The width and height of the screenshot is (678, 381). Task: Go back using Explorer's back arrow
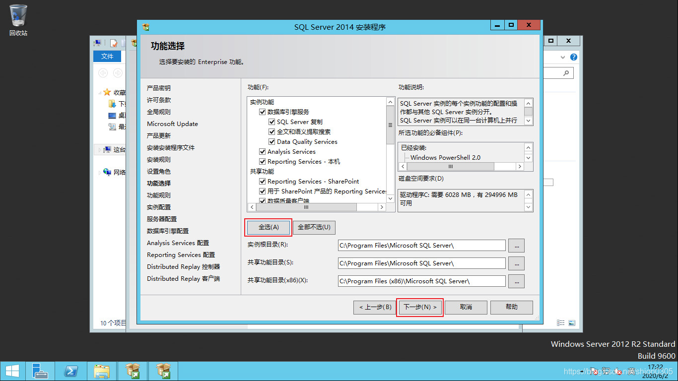pos(103,73)
